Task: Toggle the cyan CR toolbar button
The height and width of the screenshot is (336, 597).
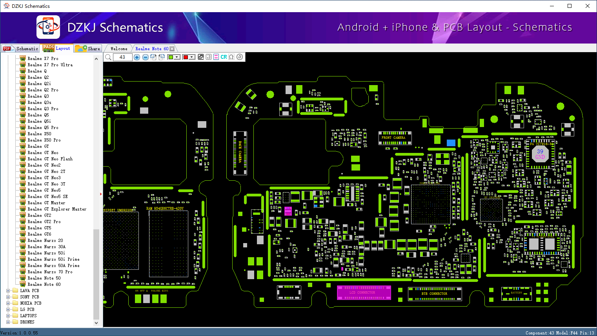Action: 224,57
